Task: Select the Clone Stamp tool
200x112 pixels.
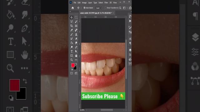Action: pos(76,35)
